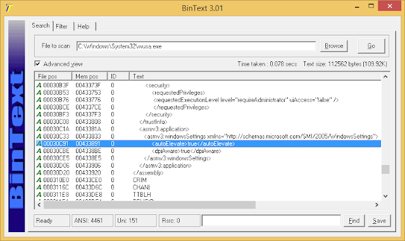405x241 pixels.
Task: Select the </trustInfo> text row
Action: 208,121
